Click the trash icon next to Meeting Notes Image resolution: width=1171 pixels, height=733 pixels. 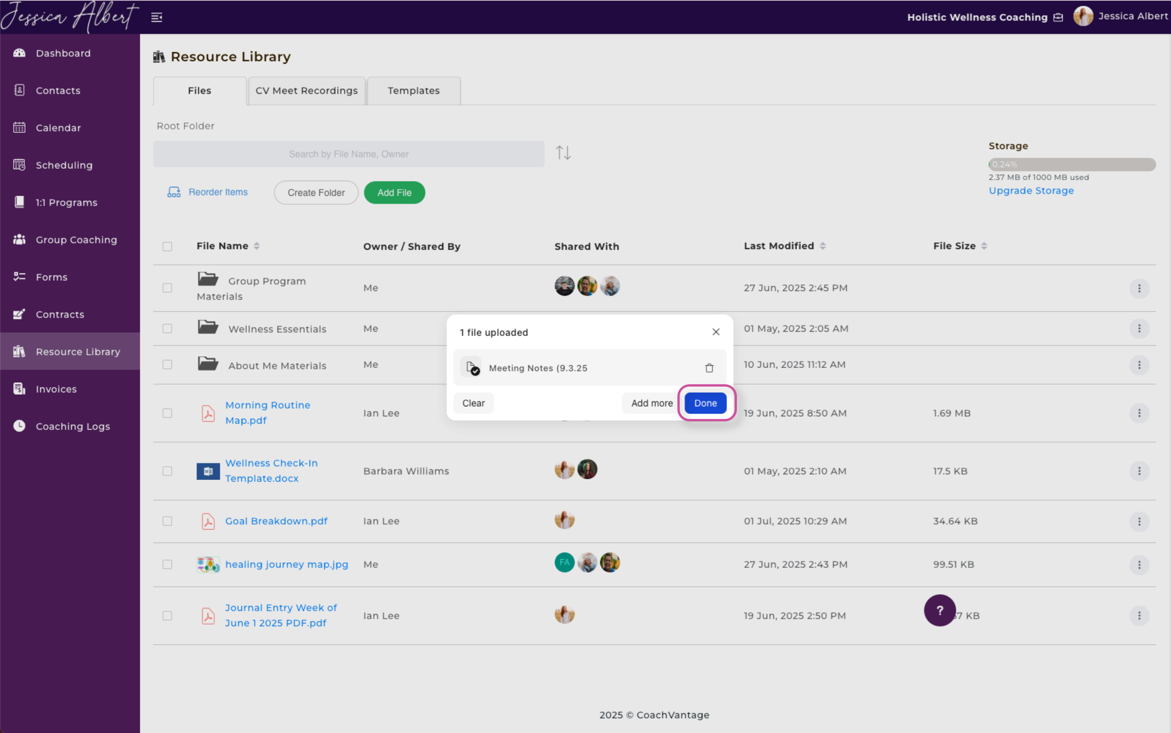coord(709,368)
